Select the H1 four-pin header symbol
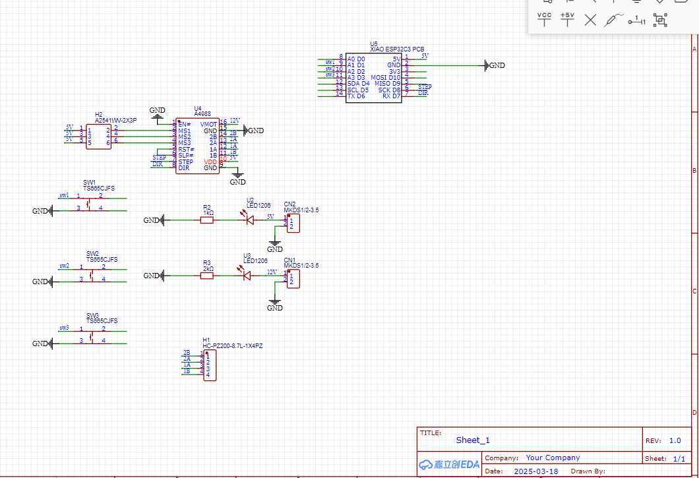The height and width of the screenshot is (478, 699). (210, 365)
